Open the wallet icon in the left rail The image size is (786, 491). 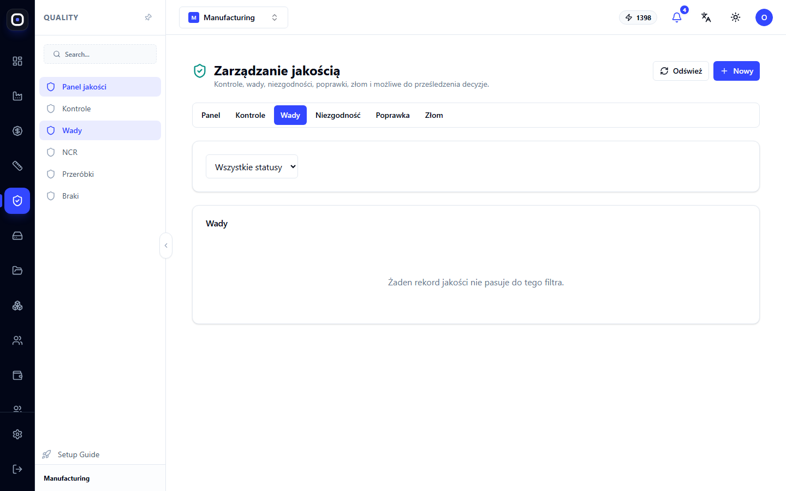tap(17, 375)
